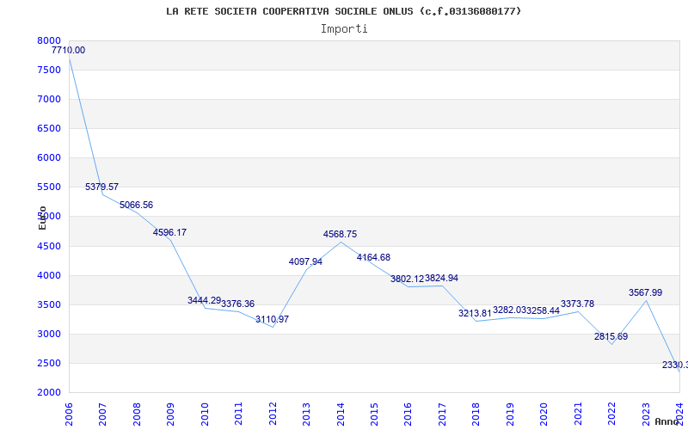Click the 3802.12 data label
Screen dimensions: 688x430
(x=407, y=279)
